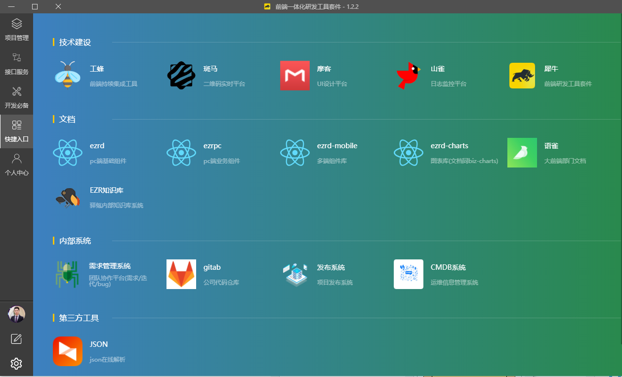Viewport: 622px width, 377px height.
Task: Click the user avatar photo
Action: point(16,314)
